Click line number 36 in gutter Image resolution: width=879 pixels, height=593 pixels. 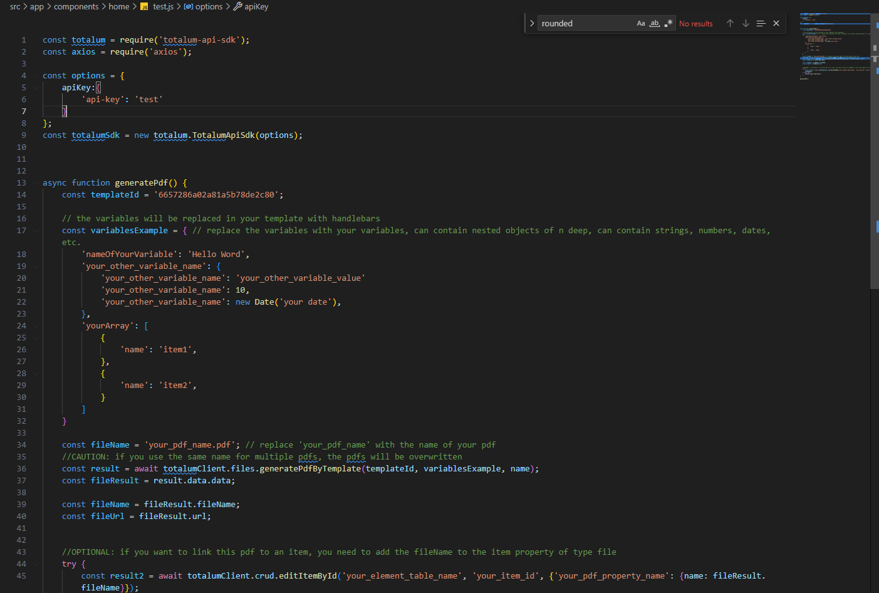point(21,469)
